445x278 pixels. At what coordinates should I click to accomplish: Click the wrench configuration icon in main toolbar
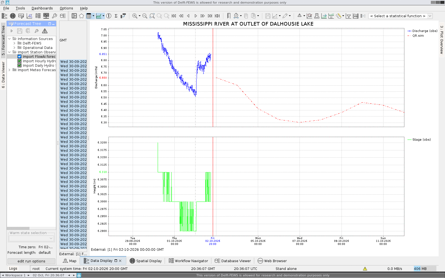click(x=55, y=16)
